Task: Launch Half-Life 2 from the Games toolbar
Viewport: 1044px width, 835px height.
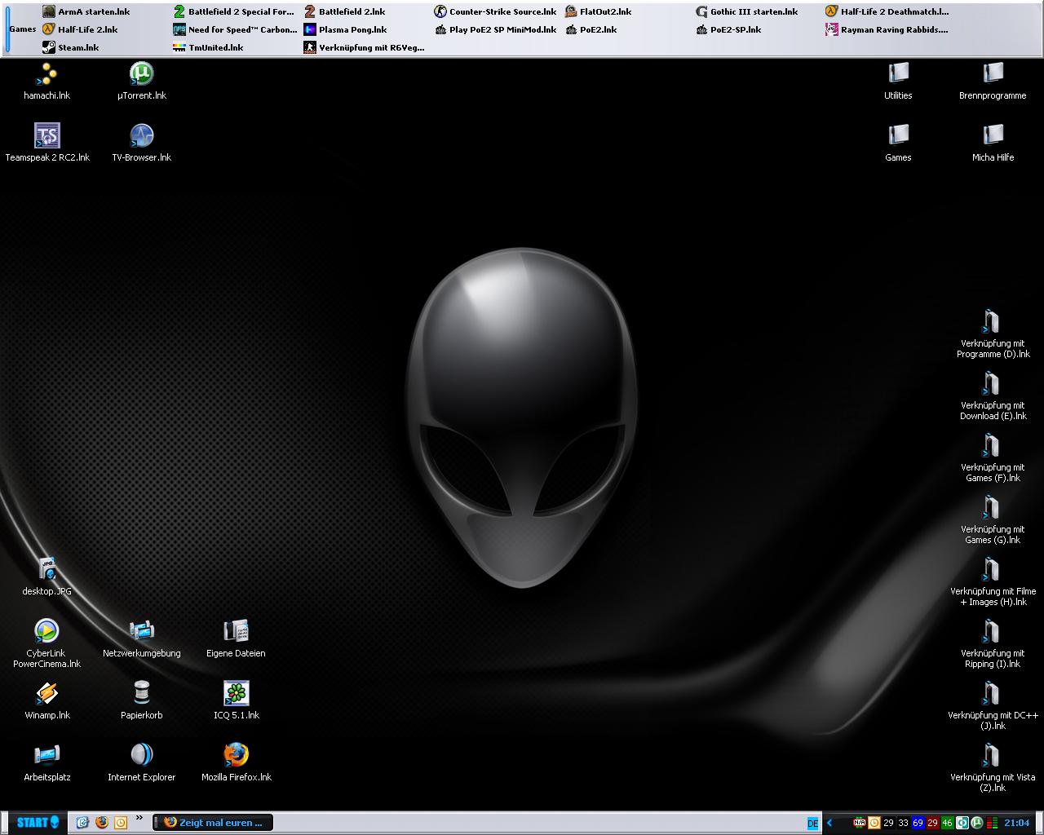Action: click(x=81, y=29)
